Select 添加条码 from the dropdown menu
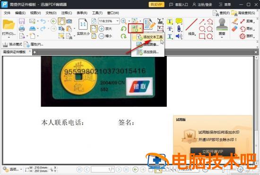This screenshot has height=175, width=260. [x=148, y=52]
